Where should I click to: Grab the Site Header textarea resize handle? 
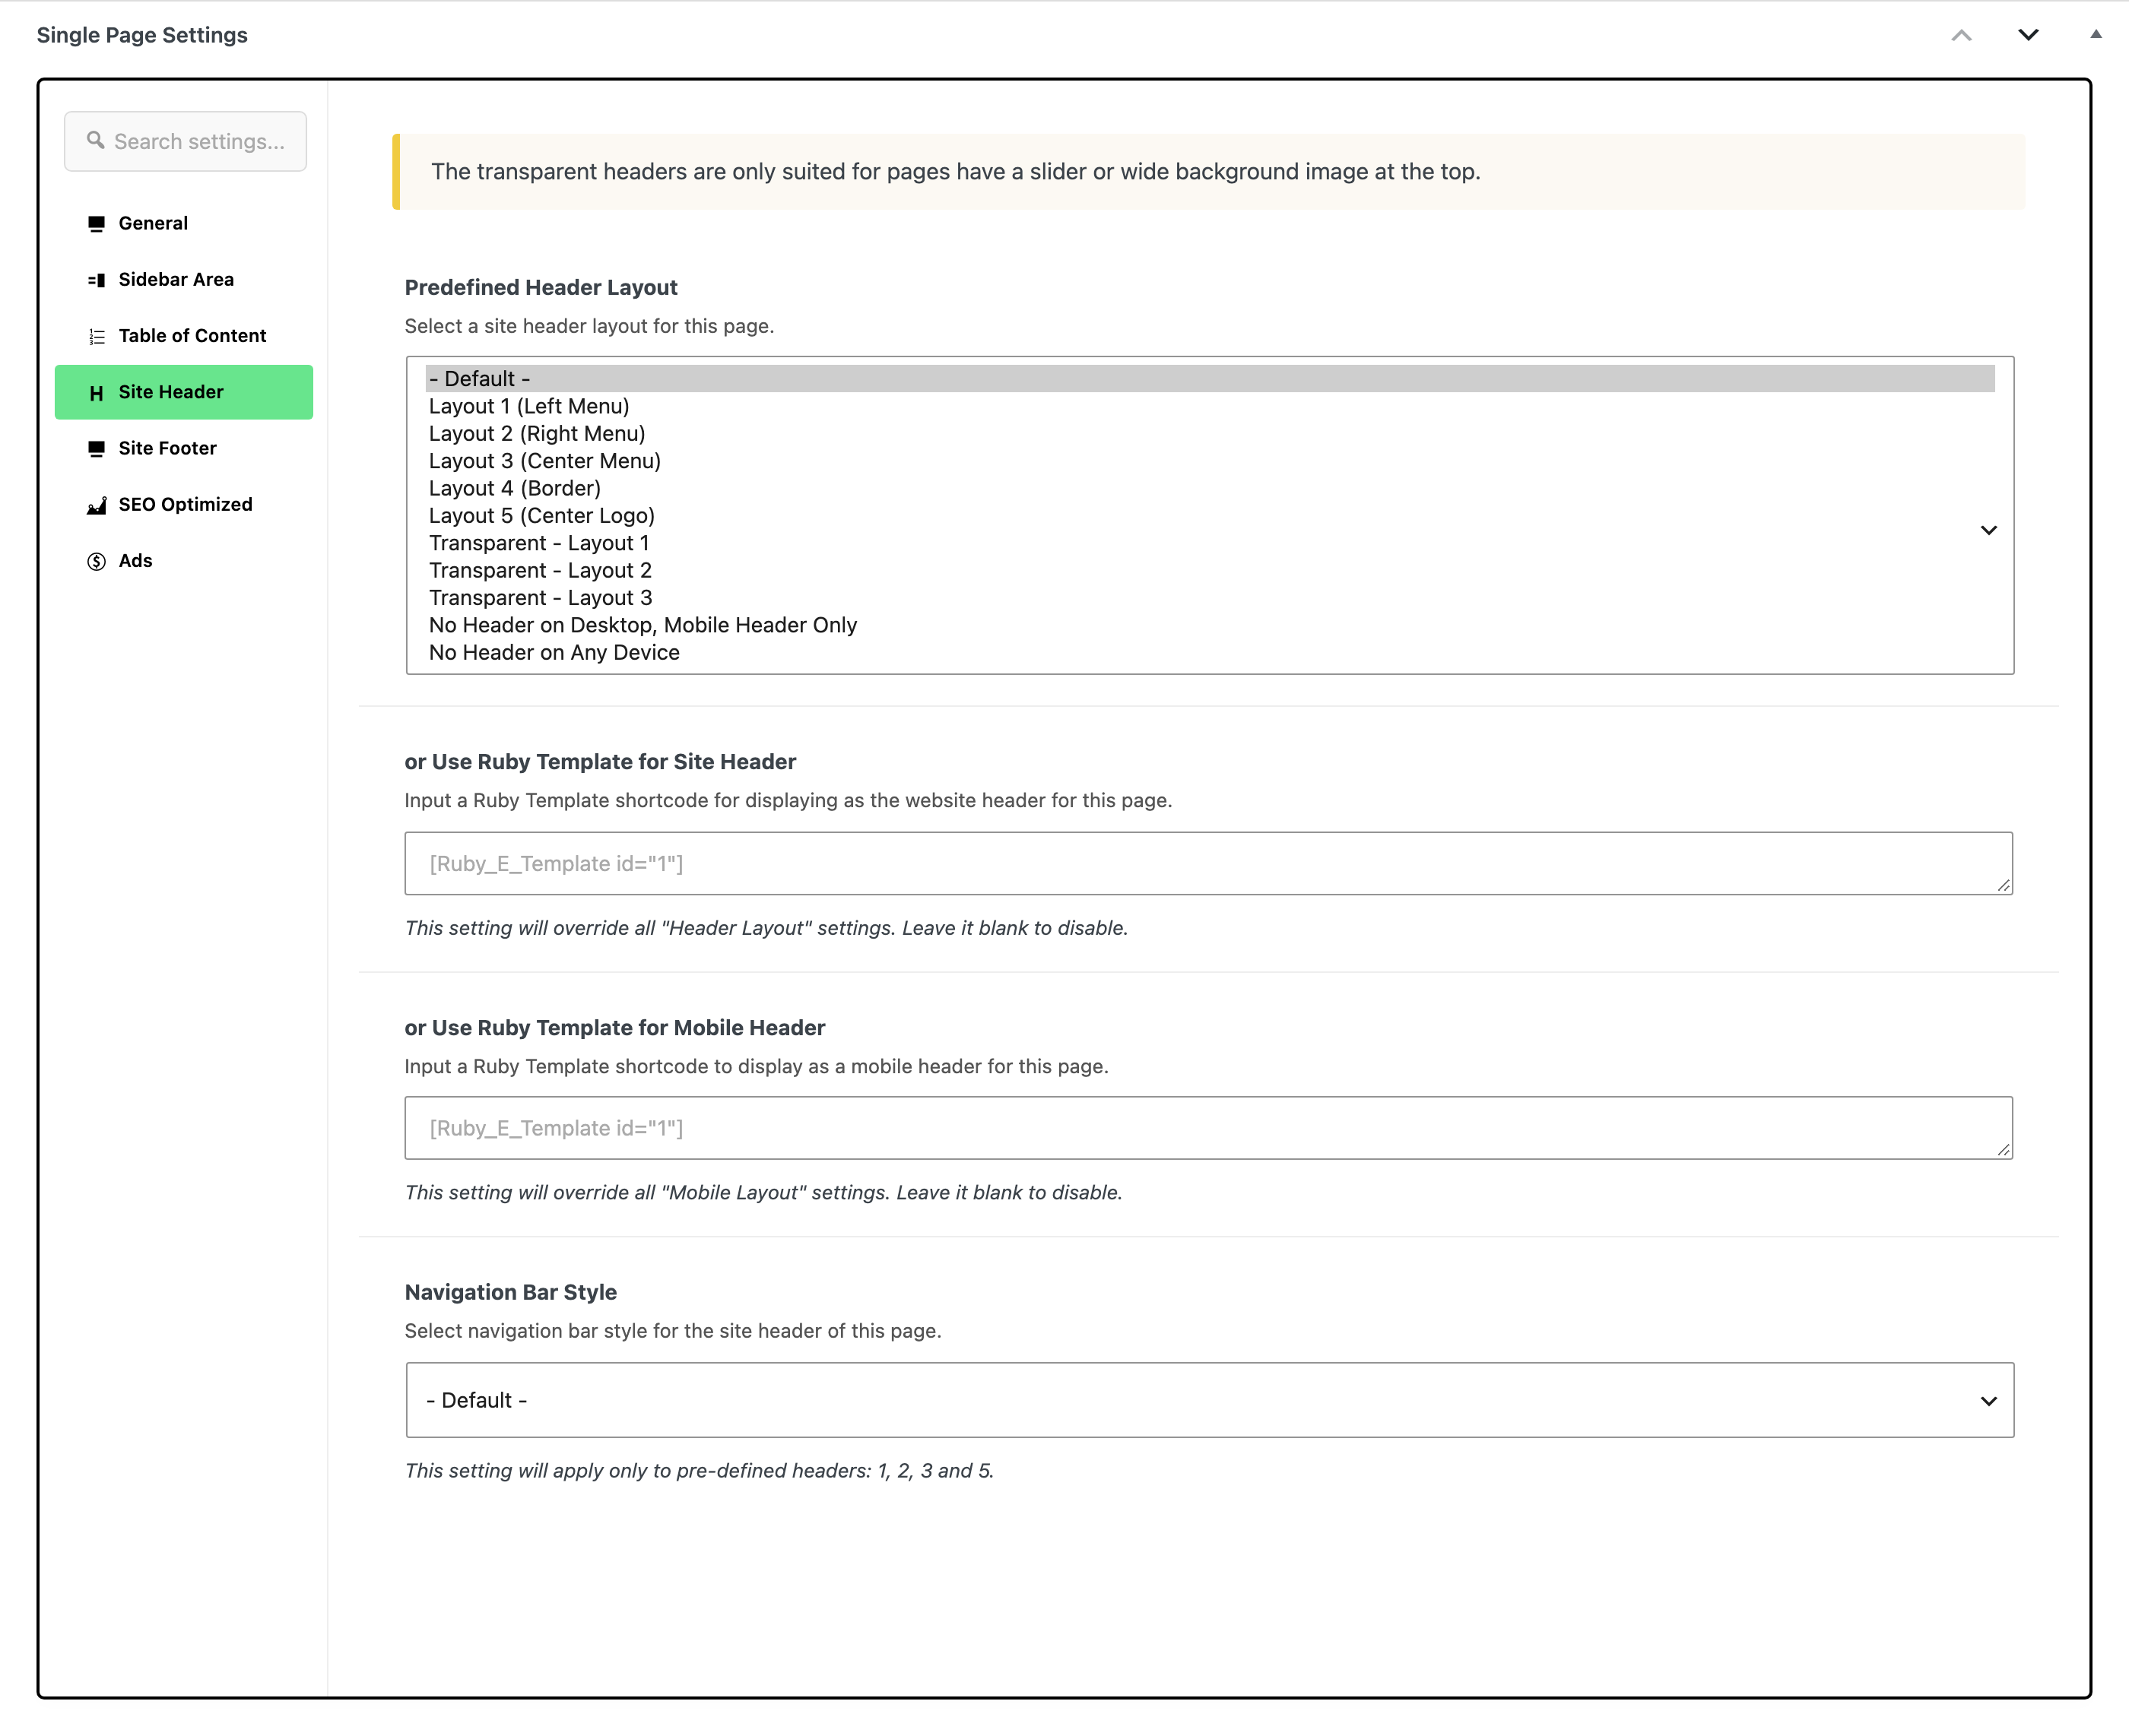pyautogui.click(x=2003, y=885)
